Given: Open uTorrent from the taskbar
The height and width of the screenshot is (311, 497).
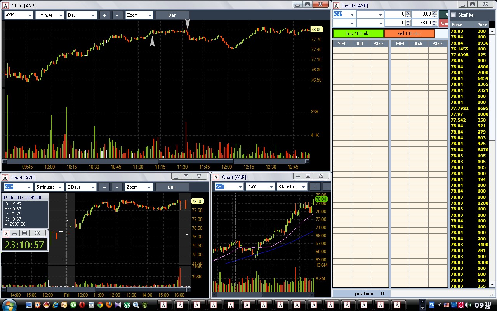Looking at the screenshot, I should click(127, 305).
